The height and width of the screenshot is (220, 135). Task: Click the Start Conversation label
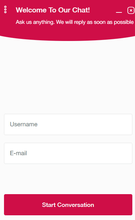[68, 205]
